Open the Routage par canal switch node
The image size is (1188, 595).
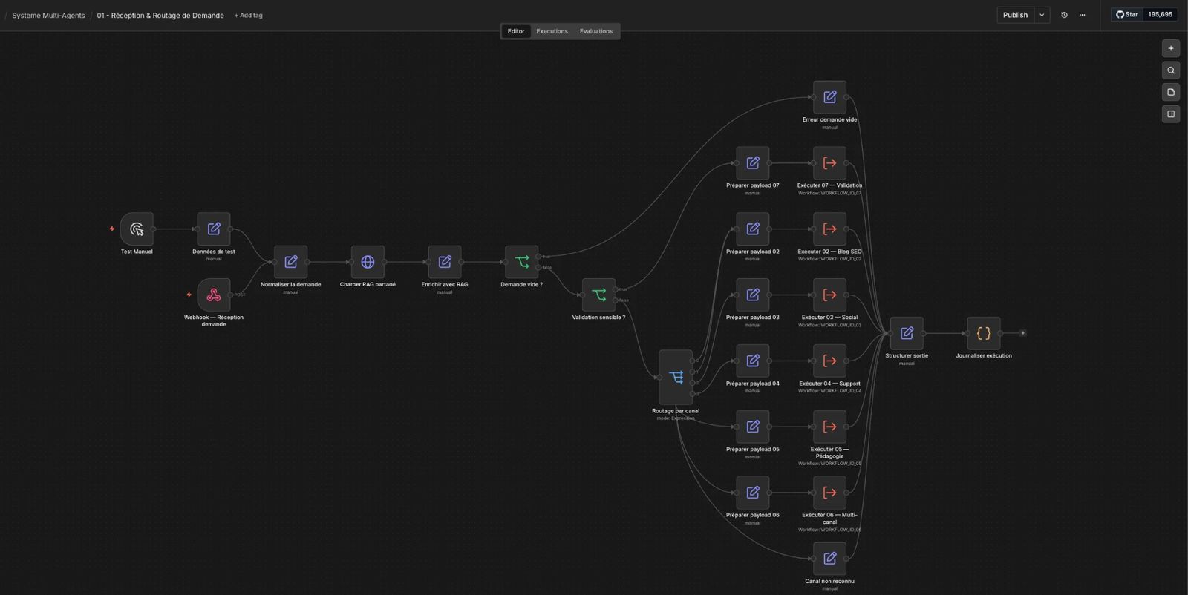click(x=676, y=378)
